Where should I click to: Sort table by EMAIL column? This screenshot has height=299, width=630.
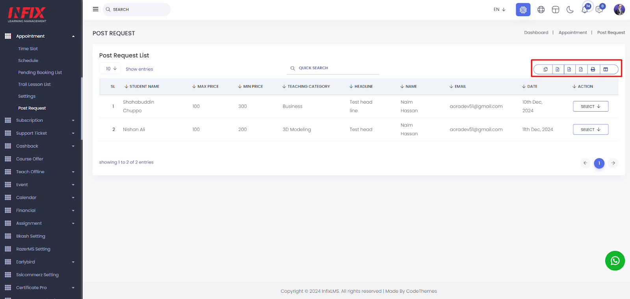tap(458, 86)
